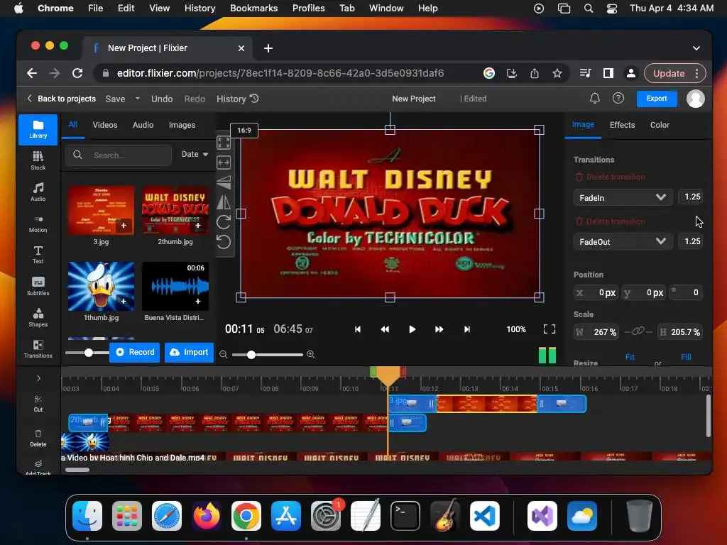Open Firefox from the Dock
727x545 pixels.
click(207, 516)
